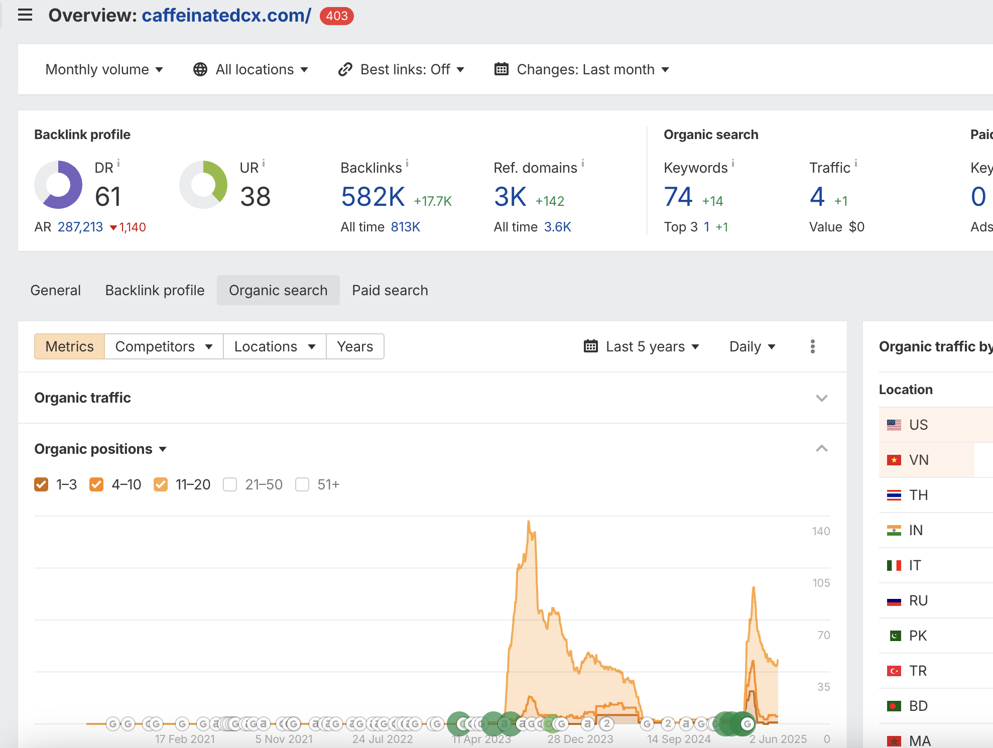Click the AR value 287,213
Image resolution: width=993 pixels, height=748 pixels.
pos(80,227)
